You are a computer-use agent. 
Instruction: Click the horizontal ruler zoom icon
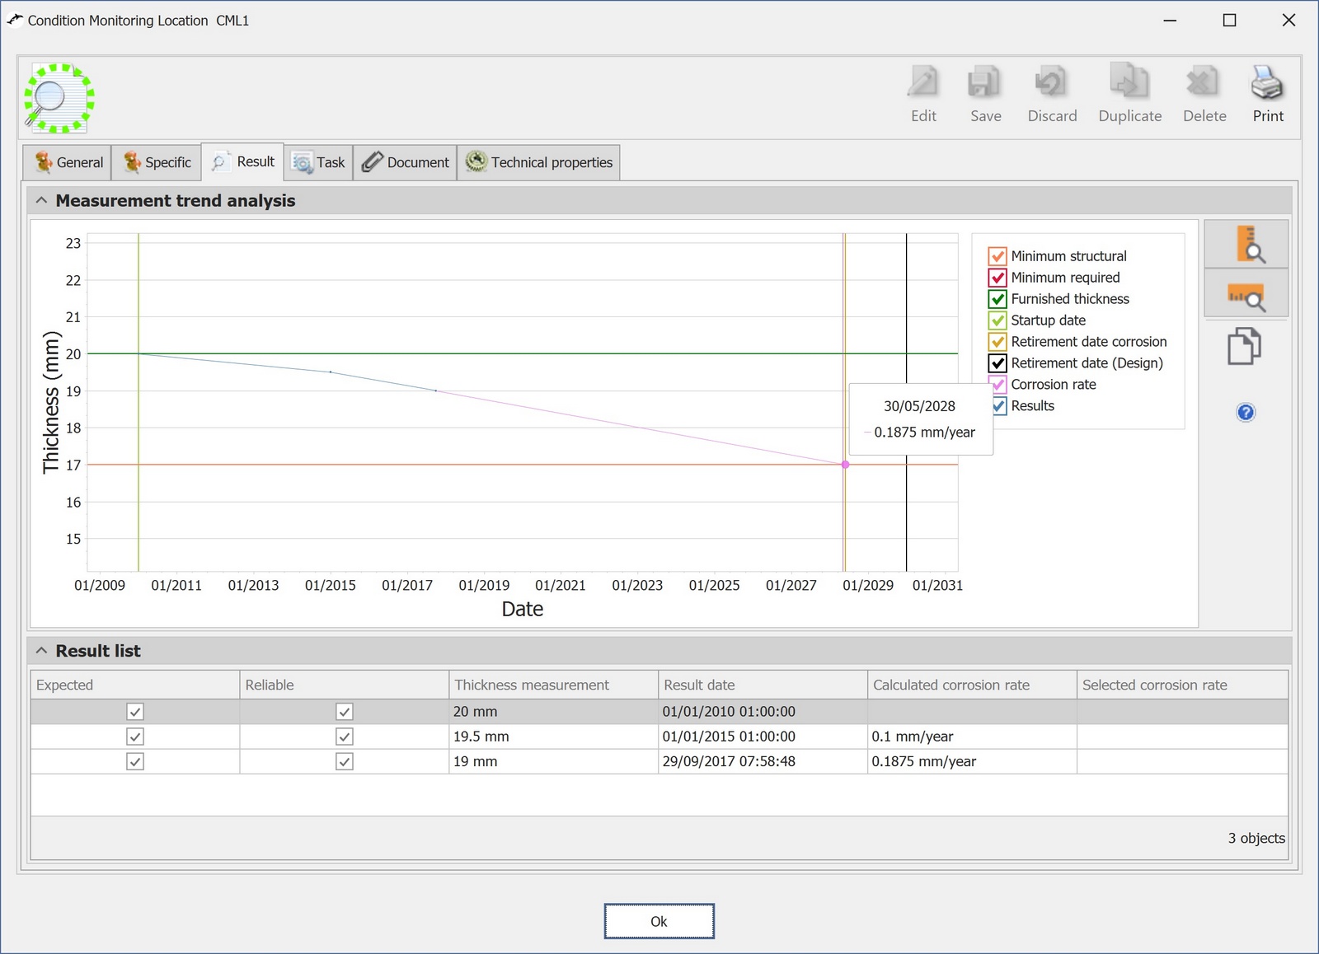point(1246,296)
